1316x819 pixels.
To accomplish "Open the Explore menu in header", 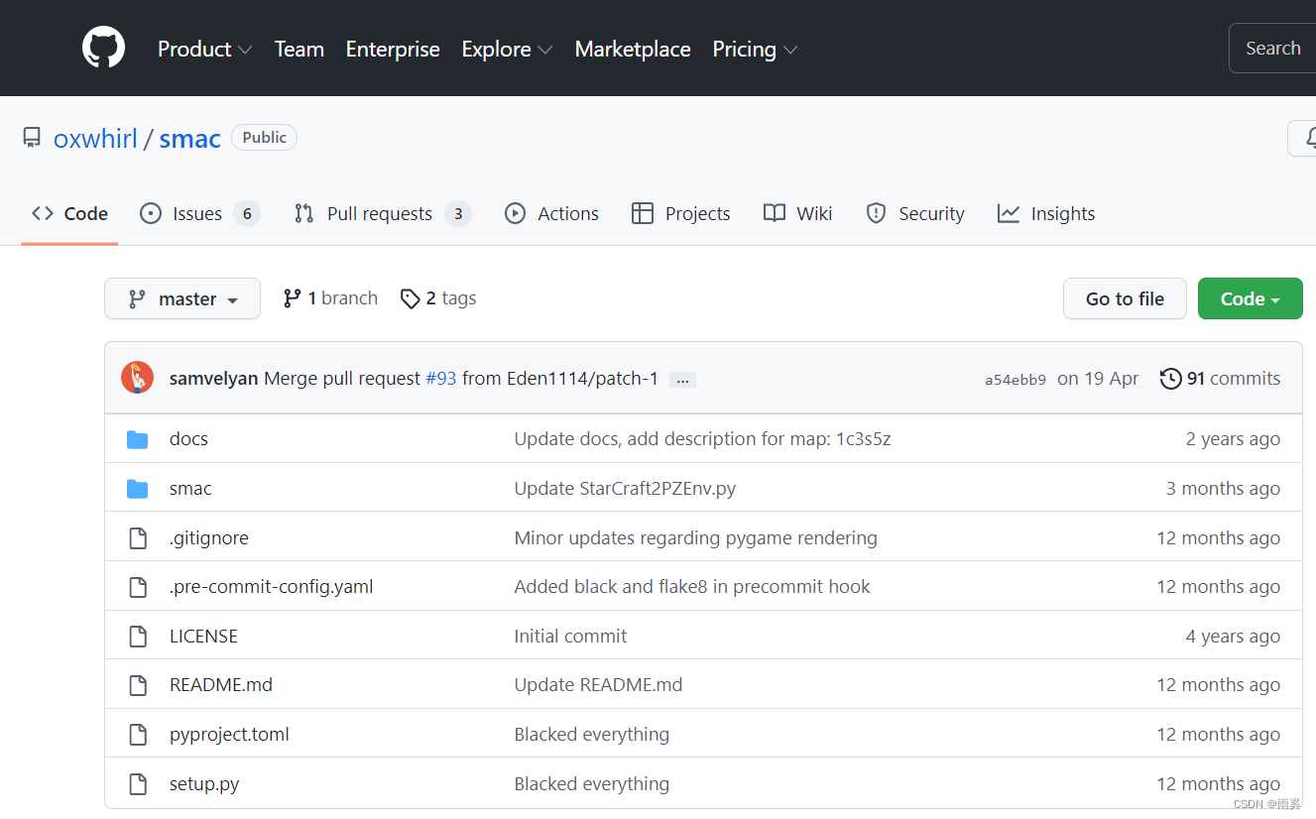I will coord(507,49).
